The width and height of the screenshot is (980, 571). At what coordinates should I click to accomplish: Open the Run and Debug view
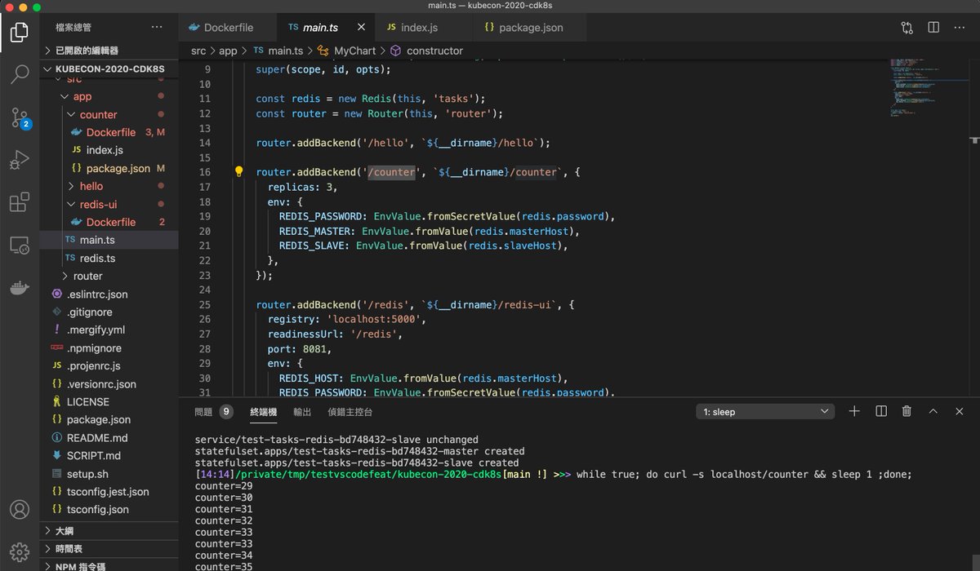click(20, 160)
